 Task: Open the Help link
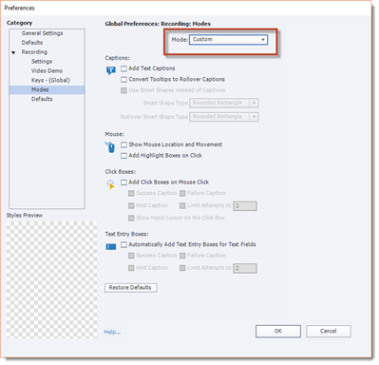pyautogui.click(x=112, y=332)
